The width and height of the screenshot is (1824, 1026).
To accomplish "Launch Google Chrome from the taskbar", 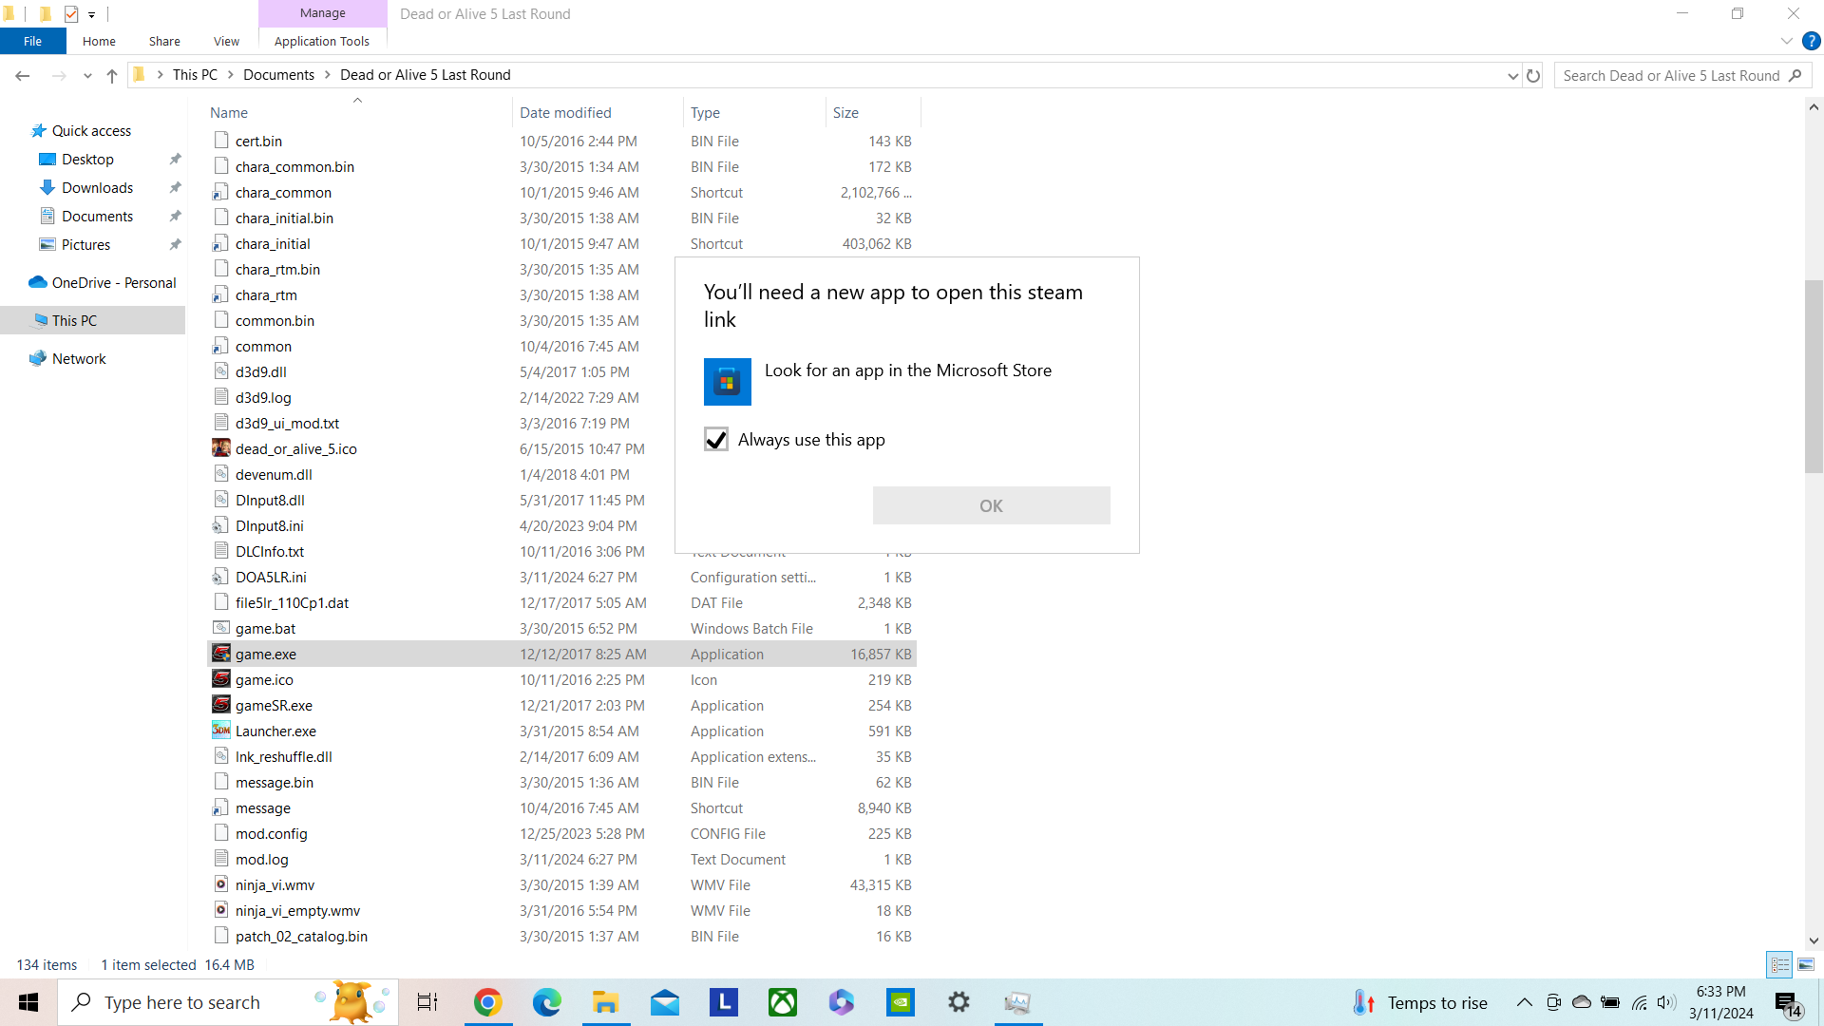I will [x=487, y=1002].
